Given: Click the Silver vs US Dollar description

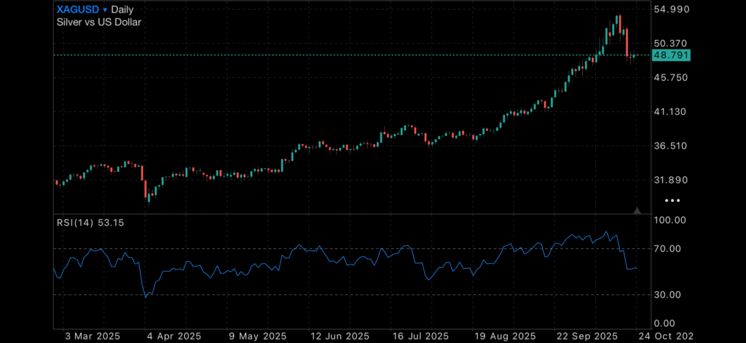Looking at the screenshot, I should [x=99, y=22].
